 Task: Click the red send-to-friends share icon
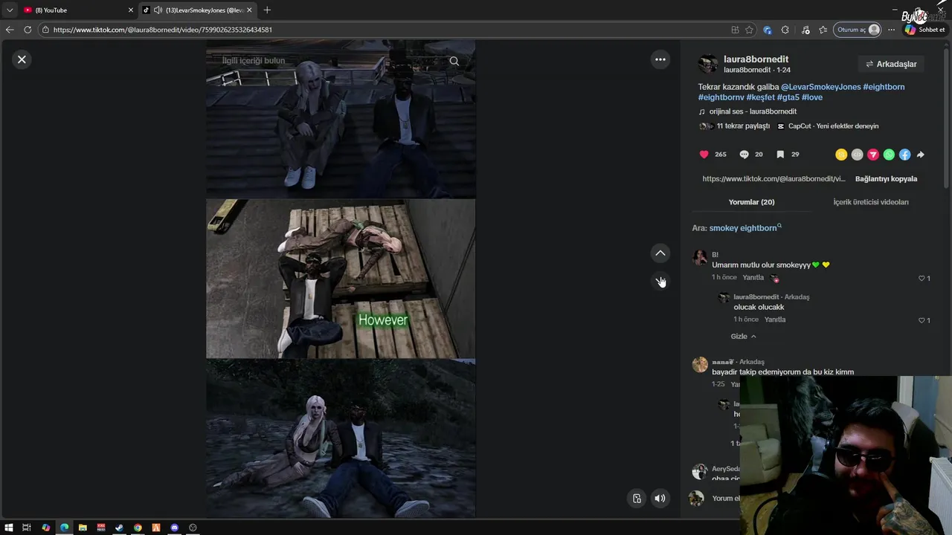tap(873, 155)
